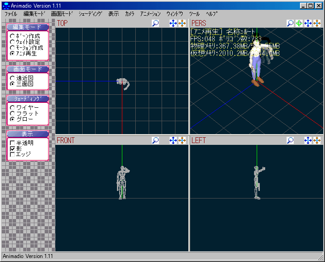The height and width of the screenshot is (262, 325).
Task: Select ウェイト設定 edit mode radio
Action: (x=12, y=42)
